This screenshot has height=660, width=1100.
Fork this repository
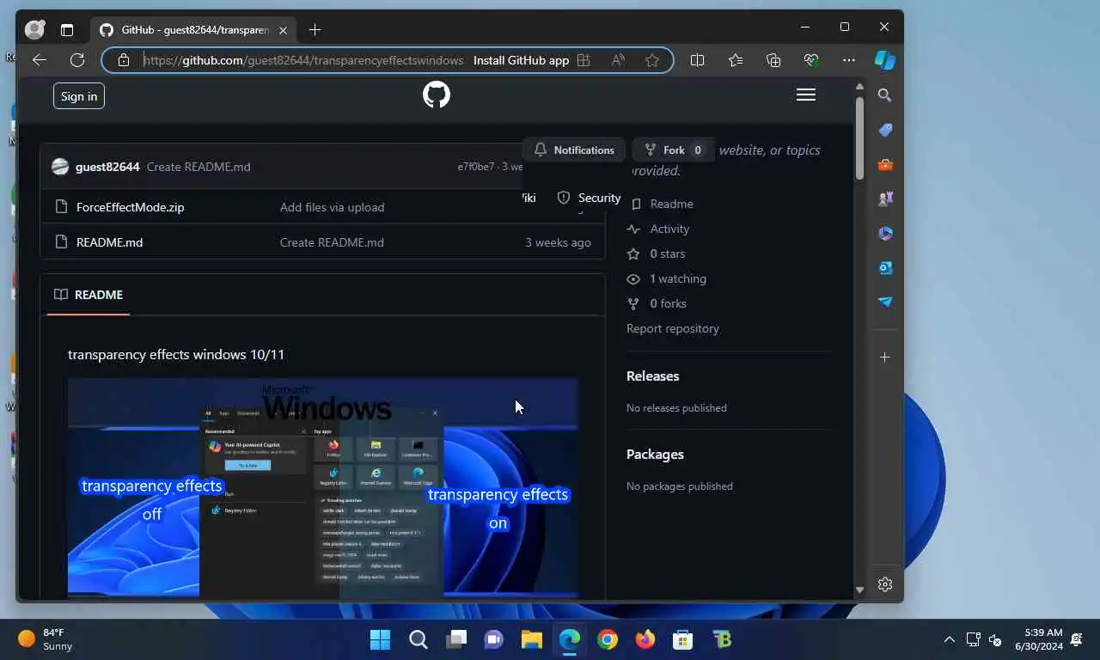point(675,150)
